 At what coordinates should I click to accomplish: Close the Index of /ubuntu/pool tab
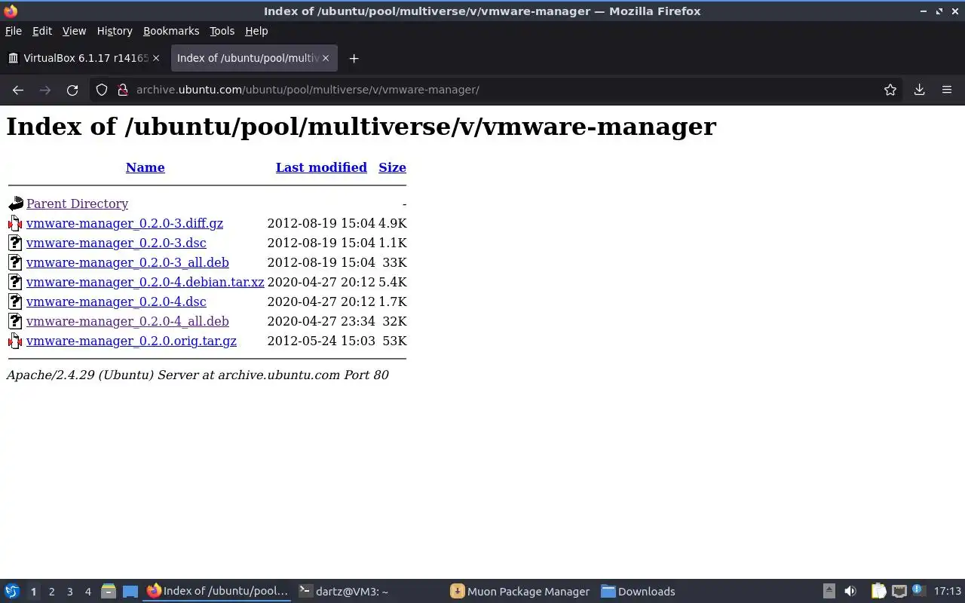click(326, 58)
